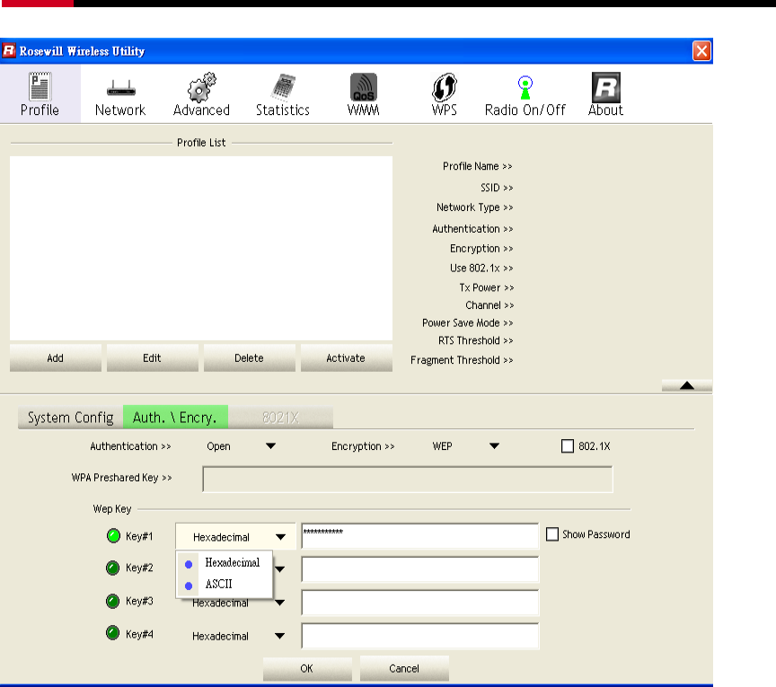Focus the Key#1 WEP key field
The height and width of the screenshot is (687, 776).
[419, 535]
